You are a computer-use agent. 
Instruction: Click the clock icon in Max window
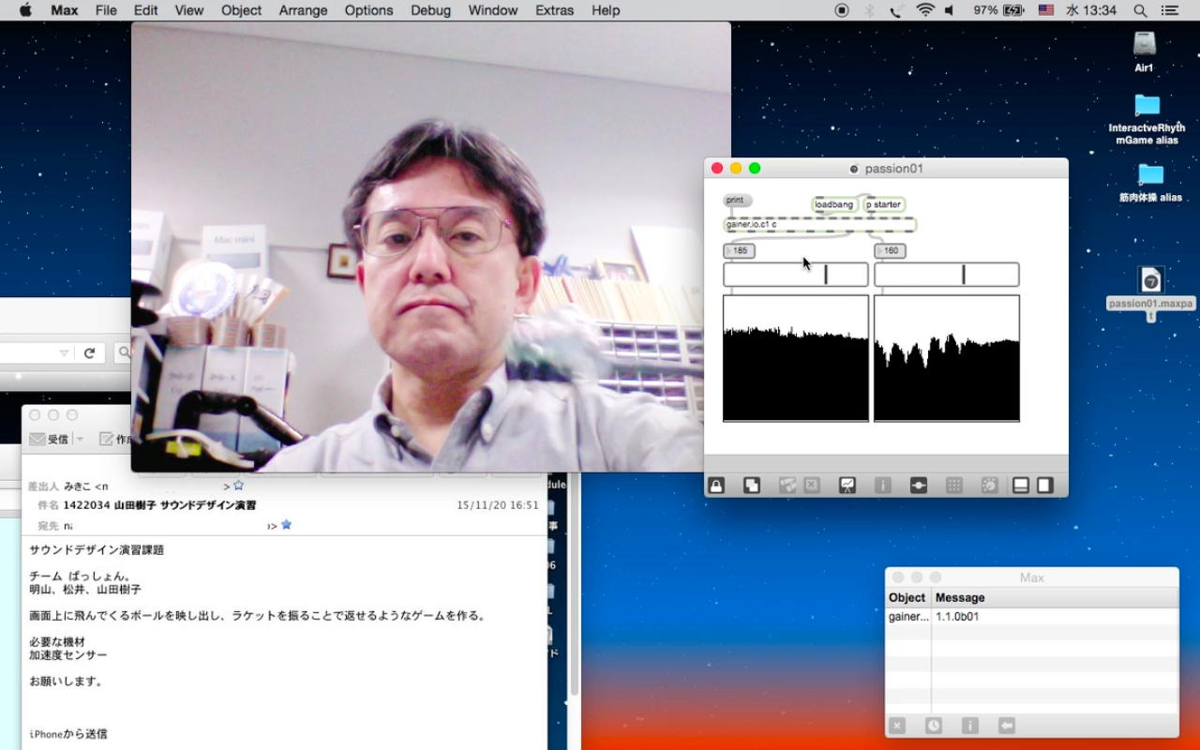934,726
